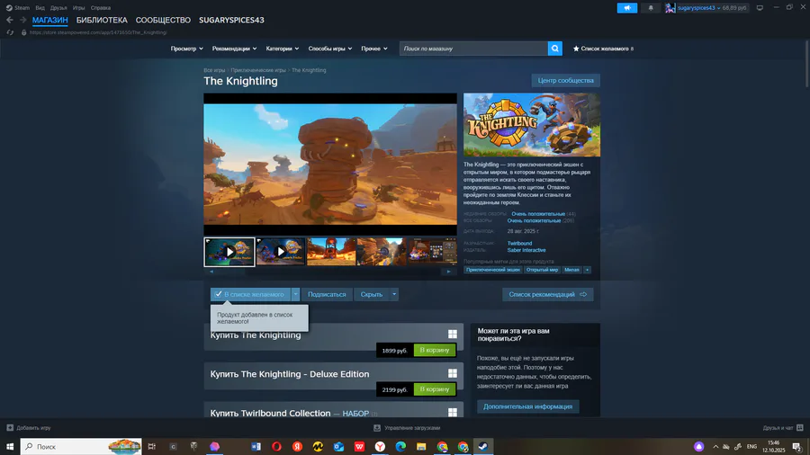
Task: Play the second trailer thumbnail
Action: click(280, 252)
